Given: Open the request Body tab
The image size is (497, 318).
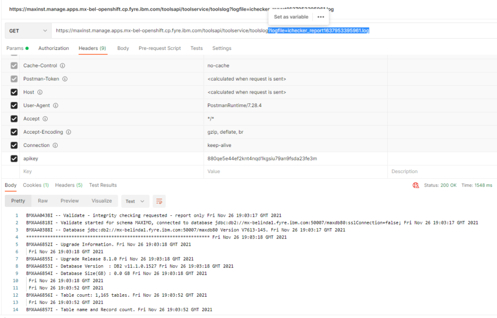Looking at the screenshot, I should (x=123, y=48).
